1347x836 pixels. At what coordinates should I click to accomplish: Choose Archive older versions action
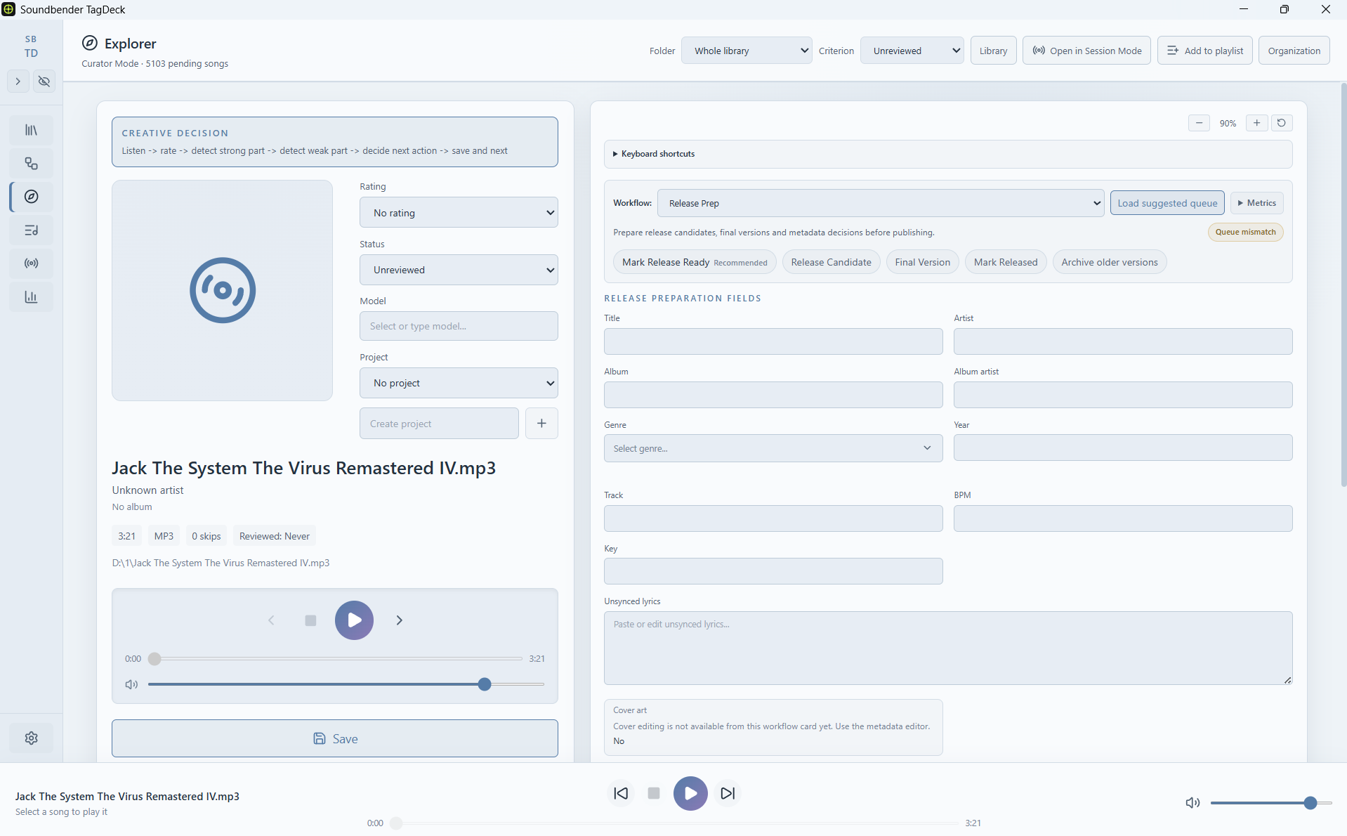(x=1109, y=262)
